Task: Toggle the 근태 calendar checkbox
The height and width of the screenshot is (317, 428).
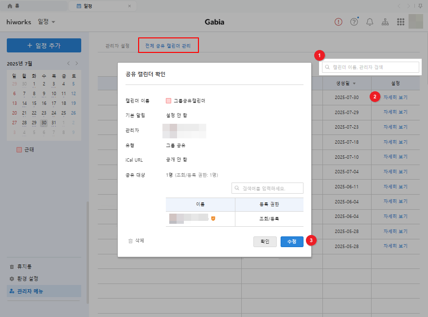Action: (x=19, y=150)
